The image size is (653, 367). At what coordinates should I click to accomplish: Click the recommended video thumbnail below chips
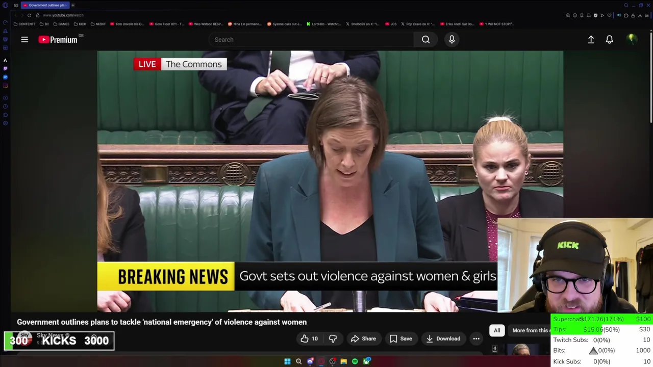(x=521, y=349)
